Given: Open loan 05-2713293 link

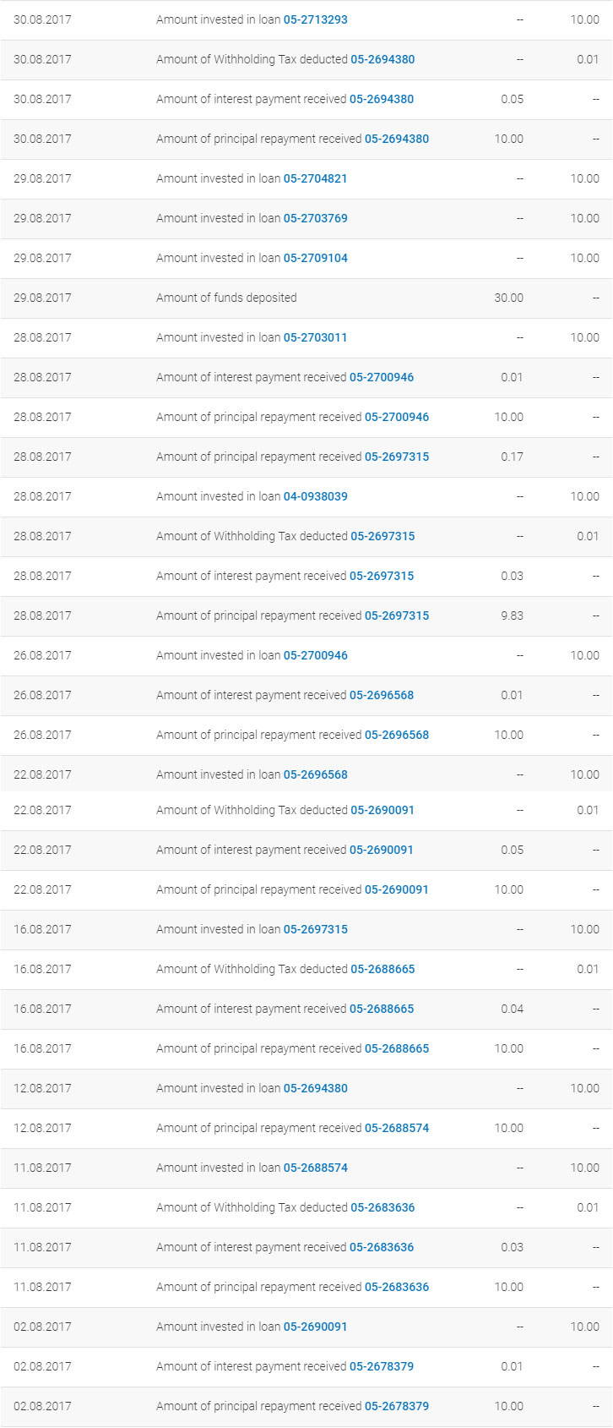Looking at the screenshot, I should tap(315, 19).
